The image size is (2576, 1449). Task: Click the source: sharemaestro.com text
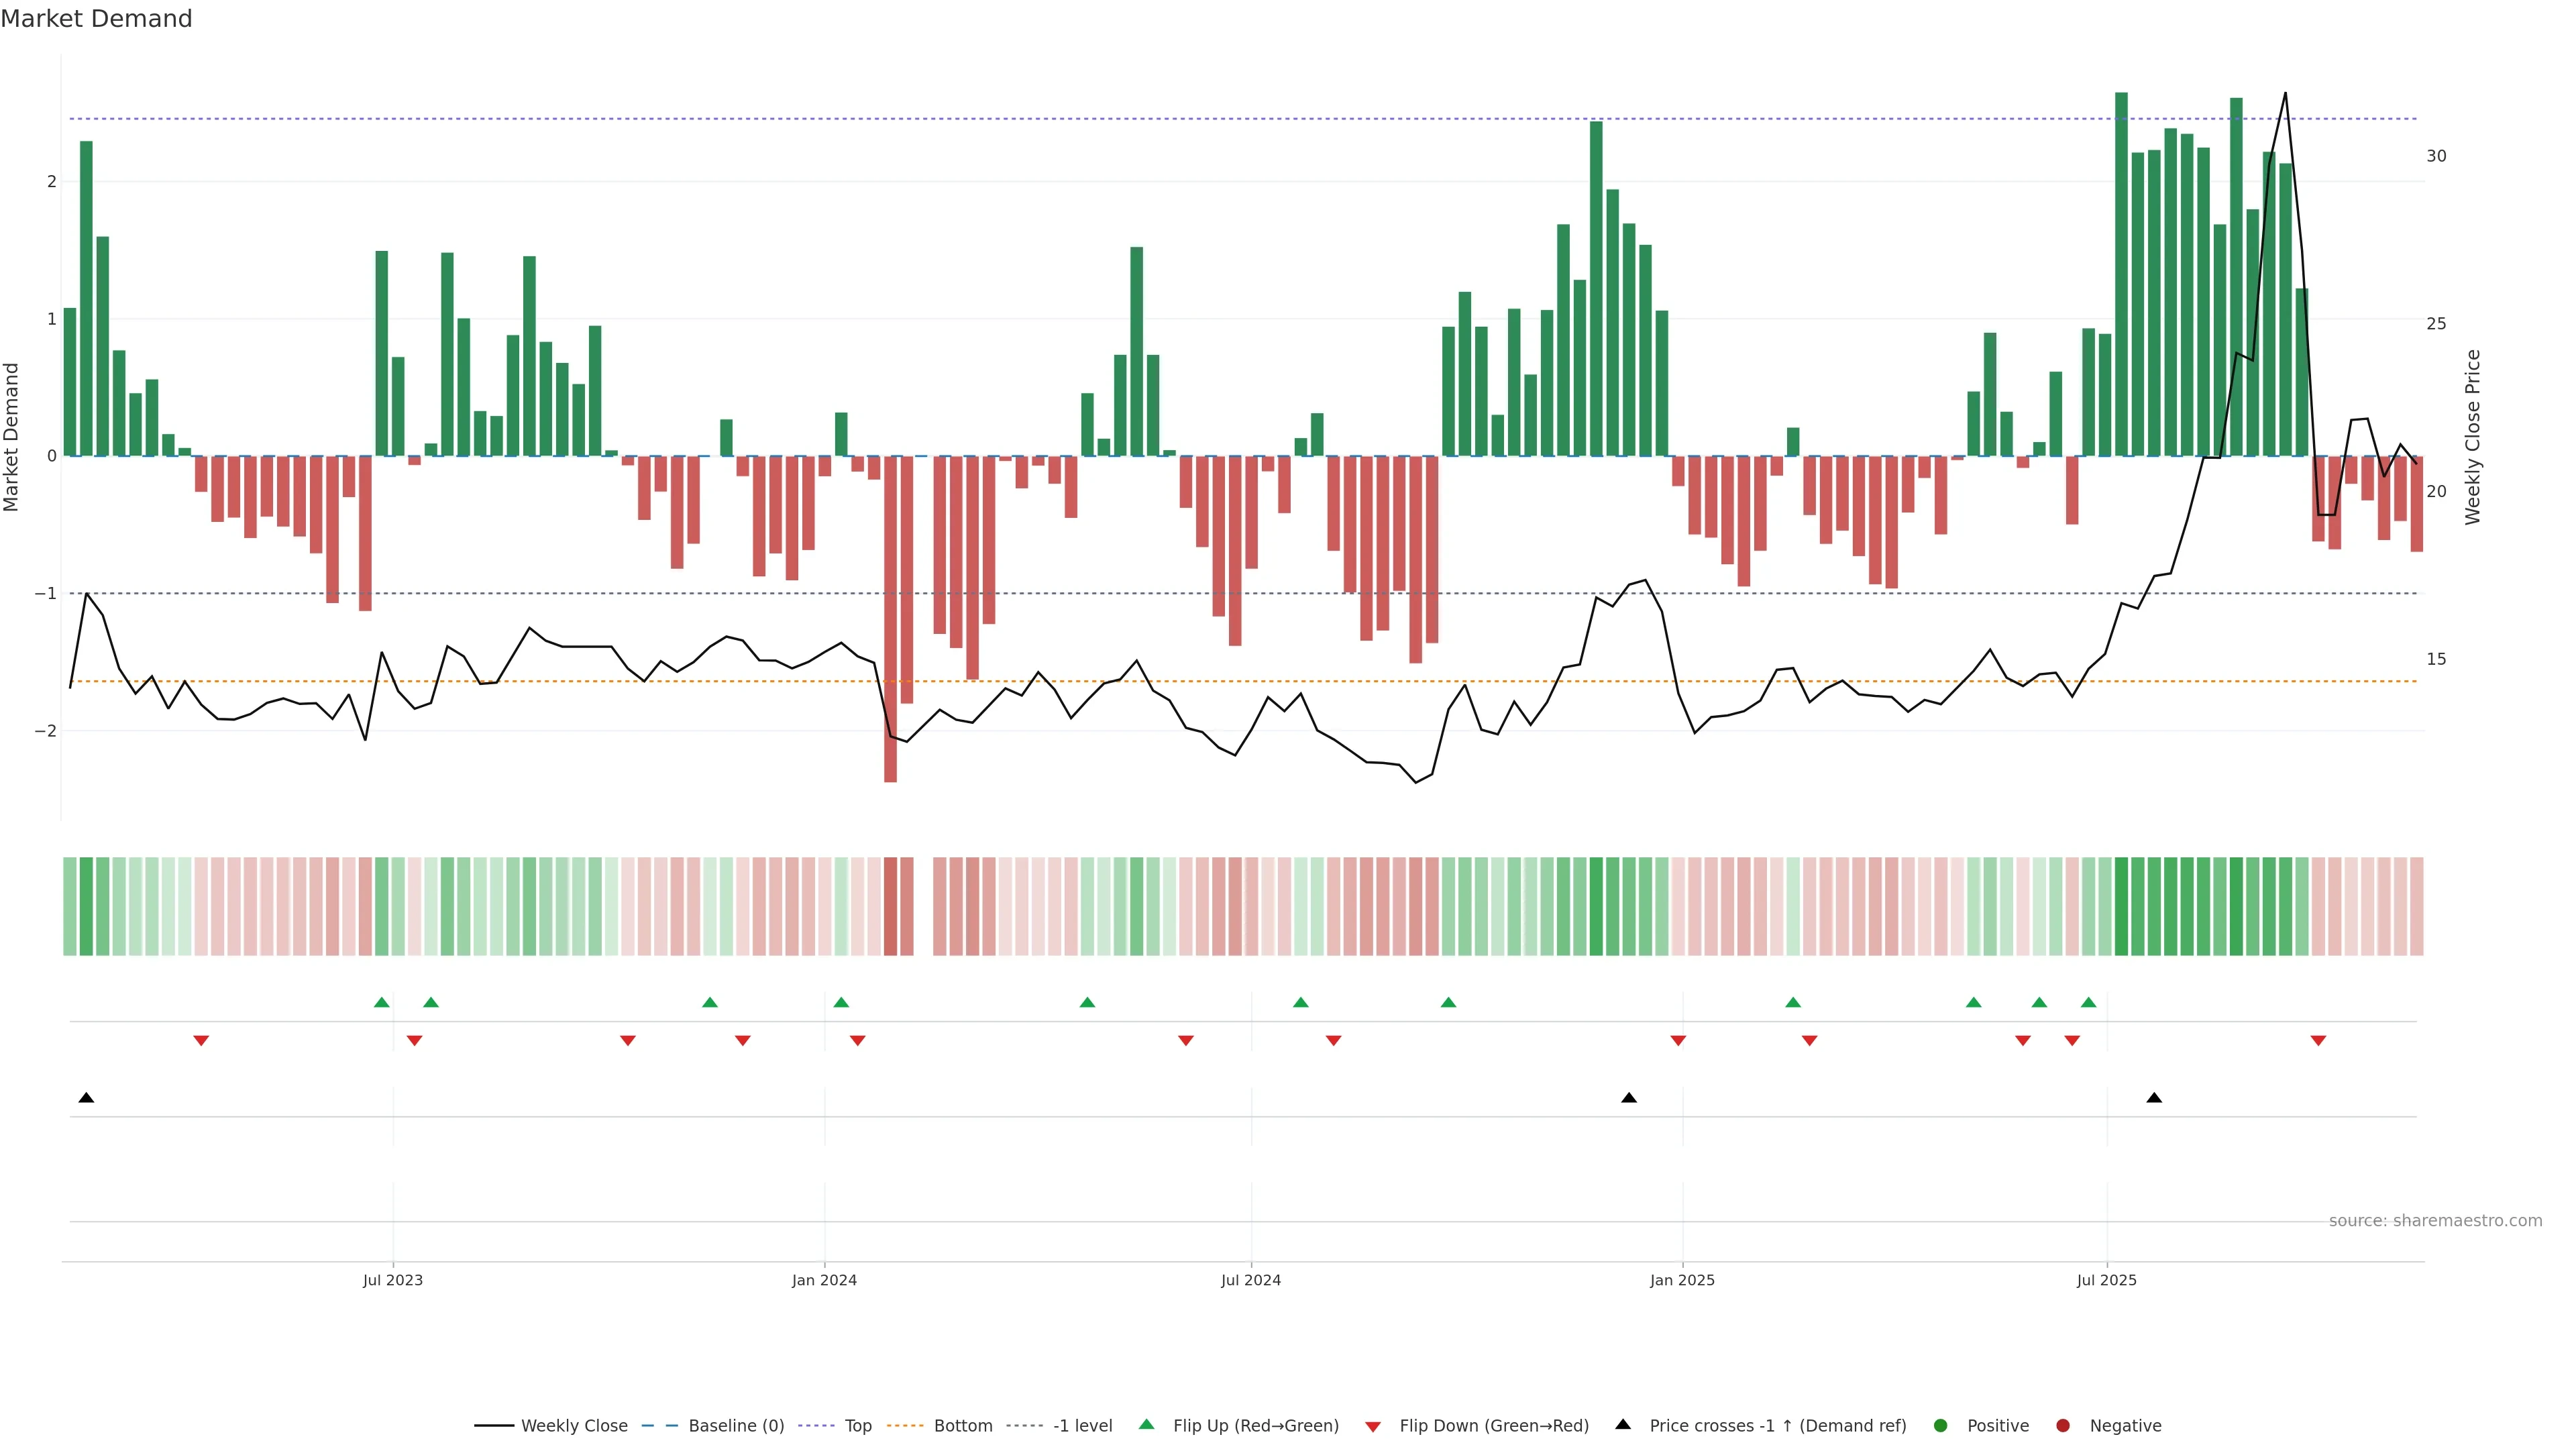coord(2435,1220)
